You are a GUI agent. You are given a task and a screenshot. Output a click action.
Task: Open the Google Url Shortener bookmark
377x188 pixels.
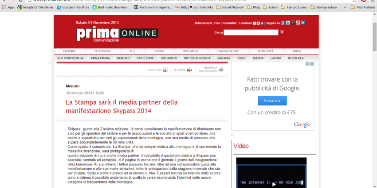click(35, 7)
